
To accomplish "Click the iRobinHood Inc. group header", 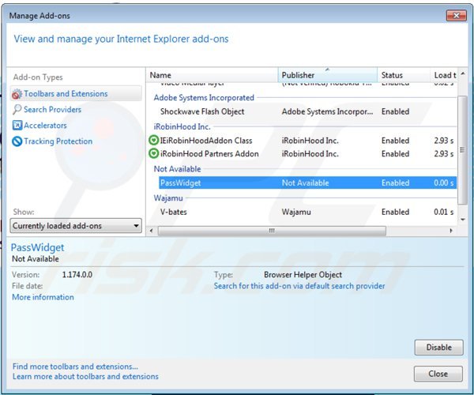I will (182, 126).
